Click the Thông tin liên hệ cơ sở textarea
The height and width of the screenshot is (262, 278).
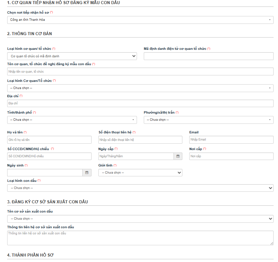pos(140,238)
